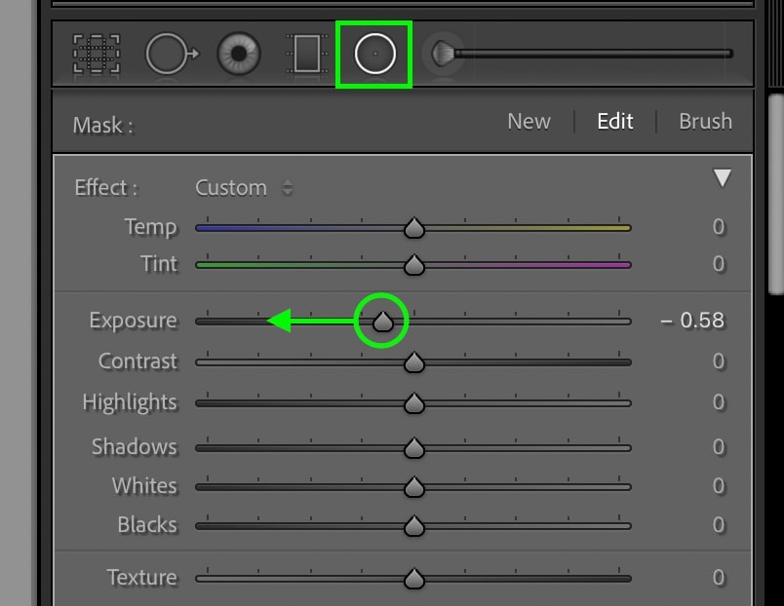Click the Whites slider handle
This screenshot has height=606, width=784.
tap(414, 487)
